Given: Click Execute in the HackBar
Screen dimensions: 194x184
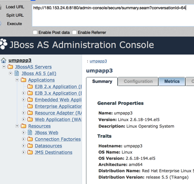Looking at the screenshot, I should [15, 24].
